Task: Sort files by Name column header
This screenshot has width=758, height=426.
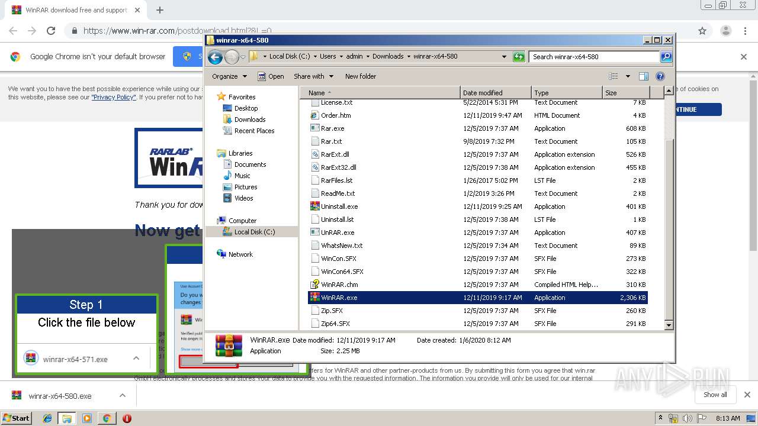Action: 380,93
